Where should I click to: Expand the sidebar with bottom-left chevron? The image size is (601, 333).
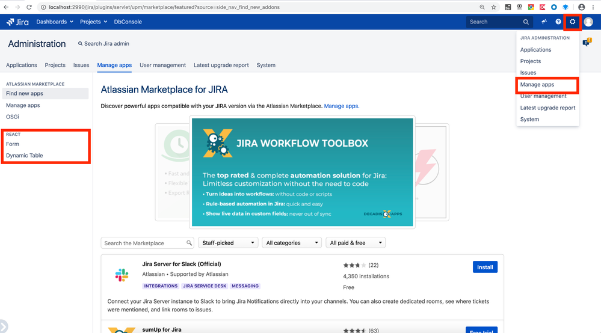4,326
